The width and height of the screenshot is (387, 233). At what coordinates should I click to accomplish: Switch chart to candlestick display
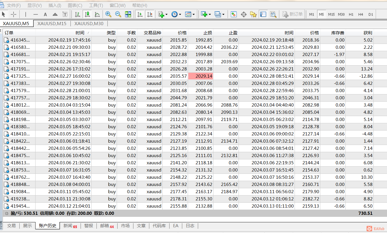point(87,14)
